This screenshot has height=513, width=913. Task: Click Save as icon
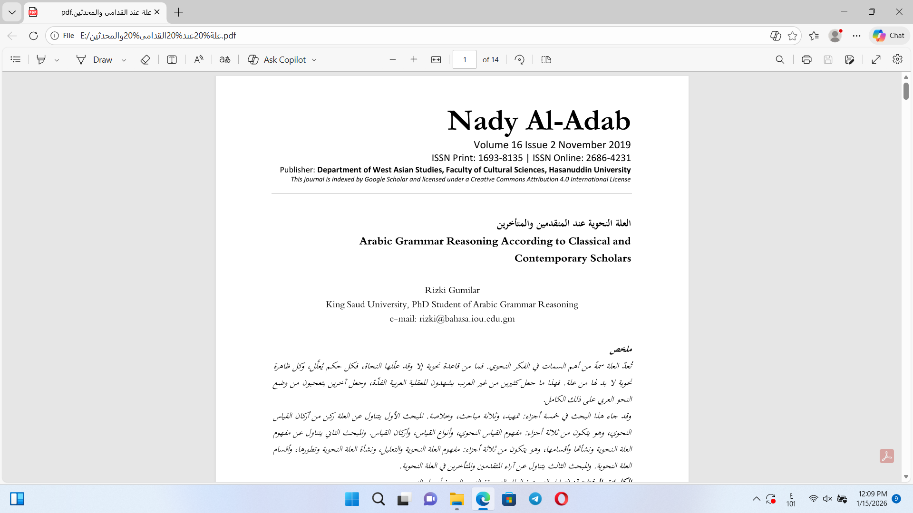[x=850, y=59]
